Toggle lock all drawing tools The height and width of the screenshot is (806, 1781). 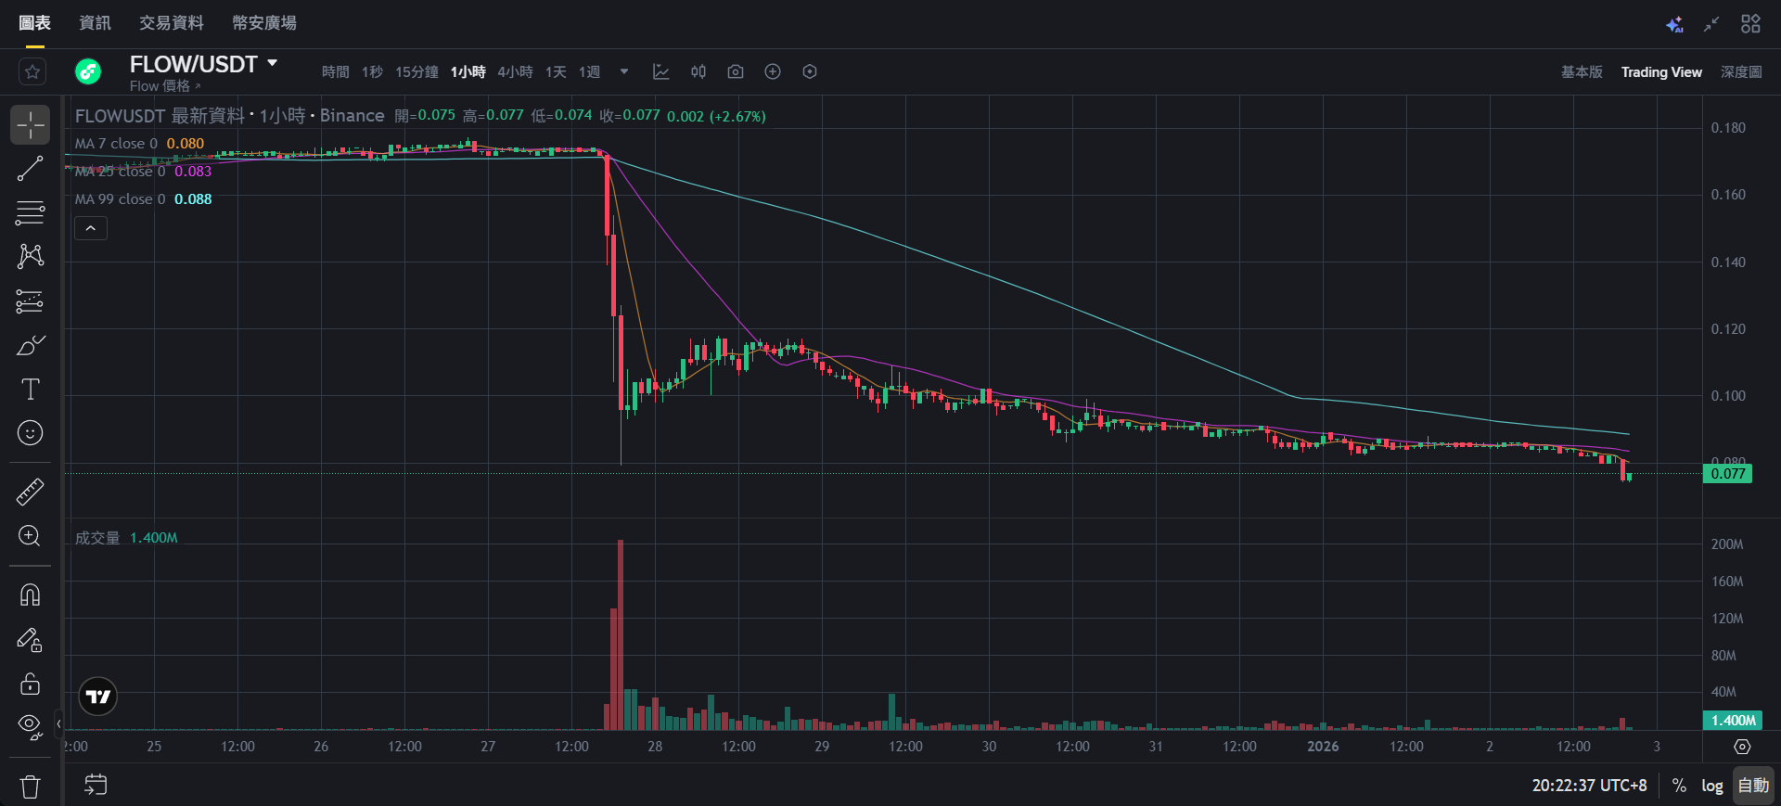coord(30,684)
